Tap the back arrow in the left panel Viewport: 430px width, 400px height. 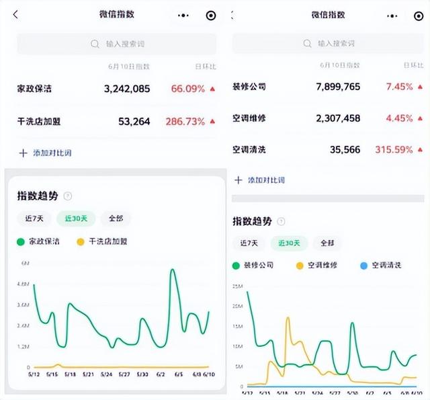pos(16,15)
